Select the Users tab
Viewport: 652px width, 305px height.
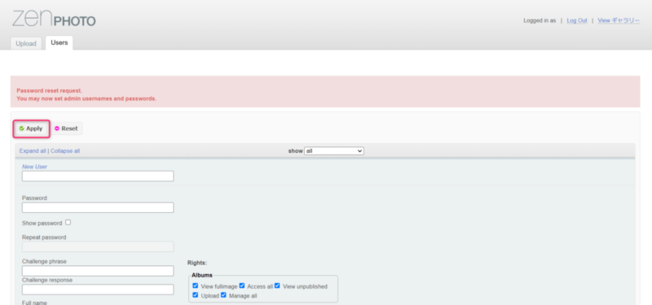59,43
